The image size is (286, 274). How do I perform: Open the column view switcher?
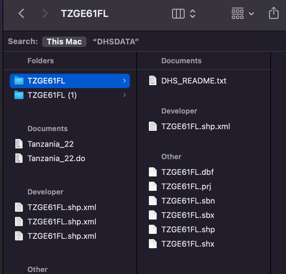click(x=183, y=13)
